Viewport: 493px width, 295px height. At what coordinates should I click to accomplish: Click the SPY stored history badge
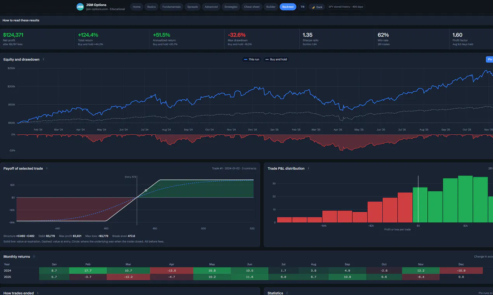pos(345,7)
